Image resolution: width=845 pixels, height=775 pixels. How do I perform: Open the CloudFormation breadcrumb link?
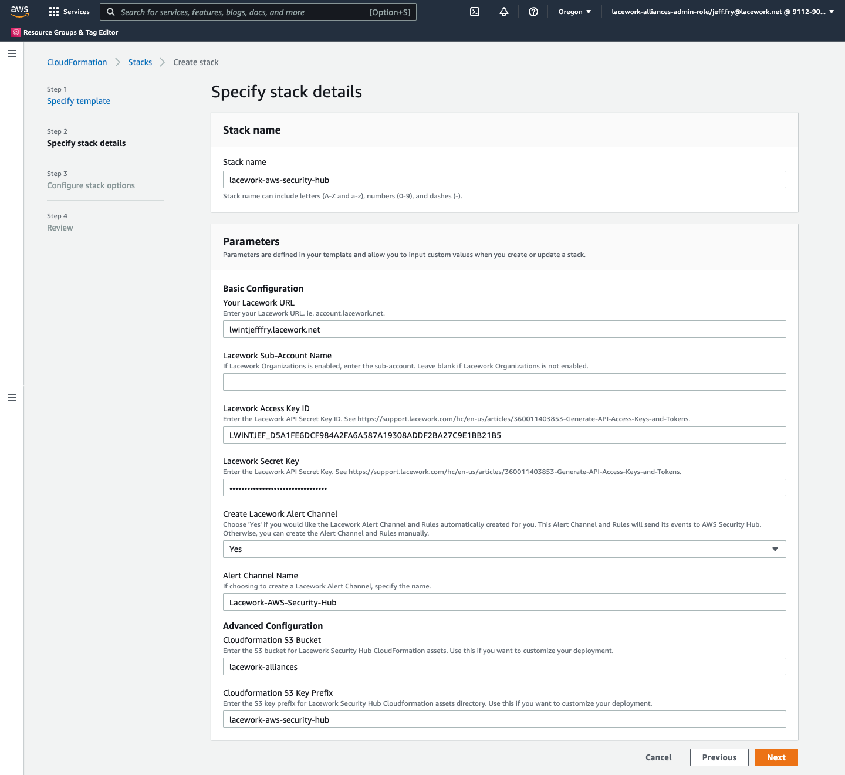click(x=77, y=62)
